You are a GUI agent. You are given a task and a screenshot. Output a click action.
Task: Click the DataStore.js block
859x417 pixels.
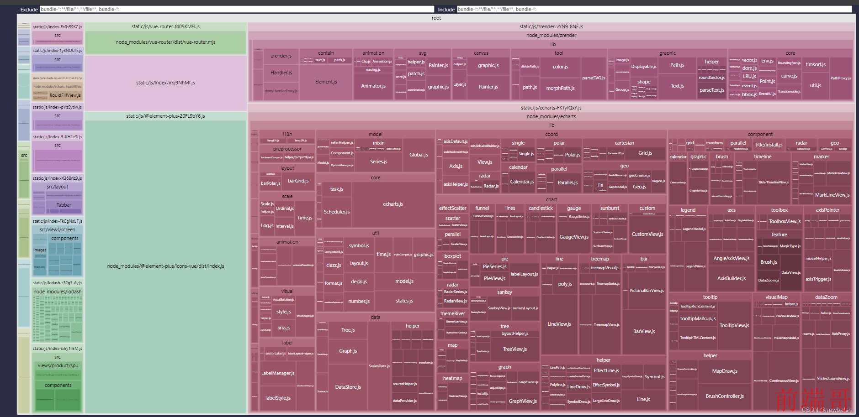click(348, 387)
